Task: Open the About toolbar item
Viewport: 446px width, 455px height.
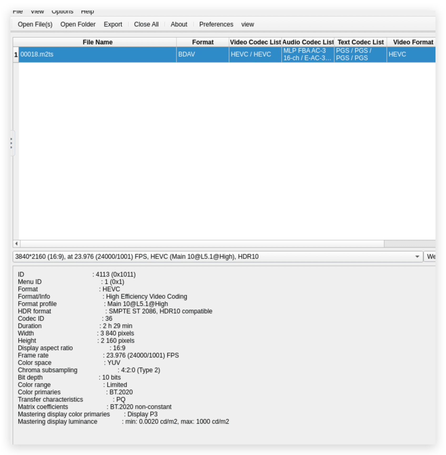Action: 179,24
